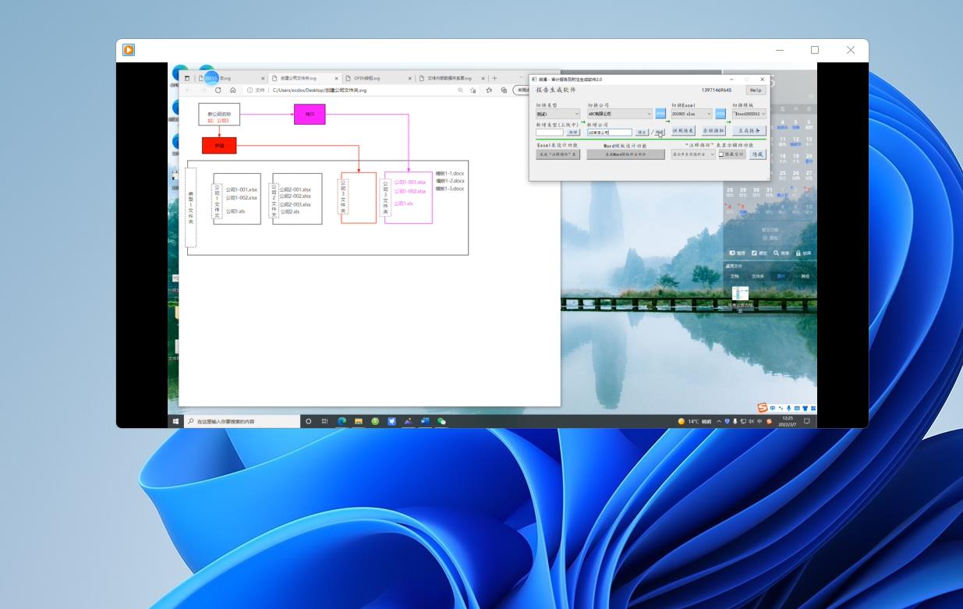
Task: Click the 生成报告 button
Action: click(749, 131)
